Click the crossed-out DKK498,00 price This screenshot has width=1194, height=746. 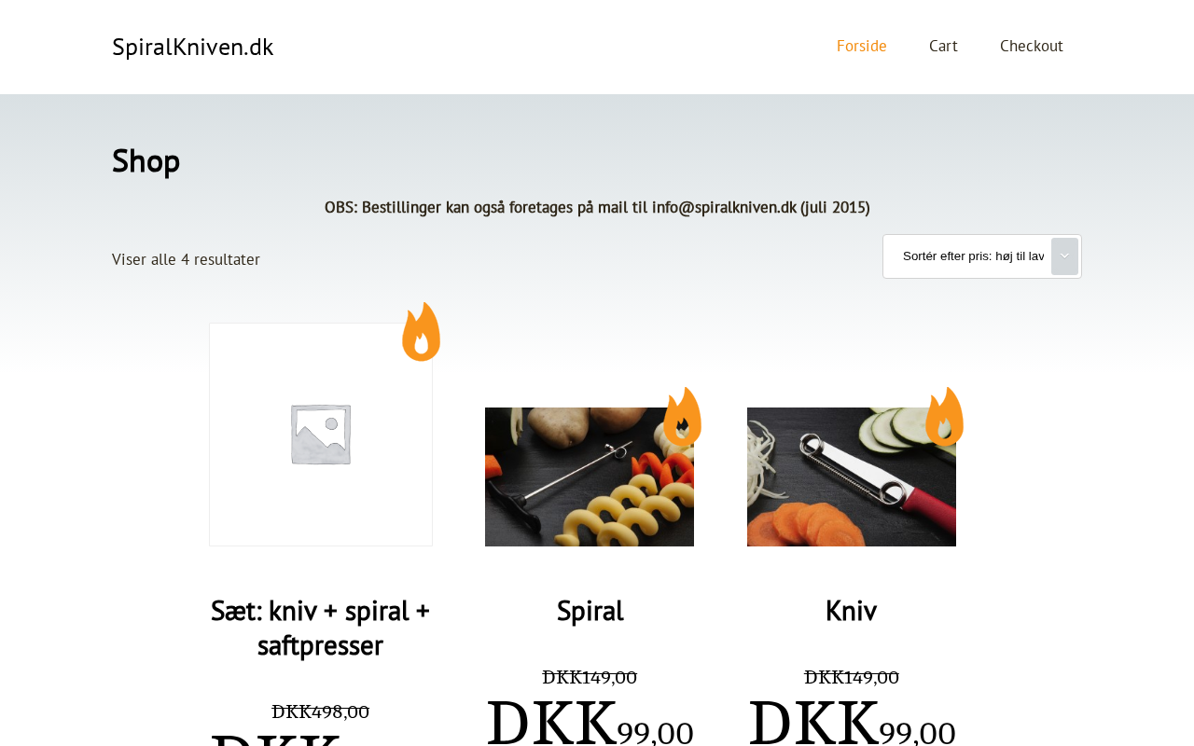(x=321, y=711)
